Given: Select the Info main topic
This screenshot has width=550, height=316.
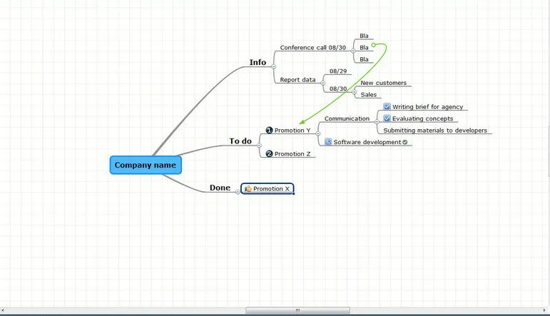Looking at the screenshot, I should click(258, 62).
